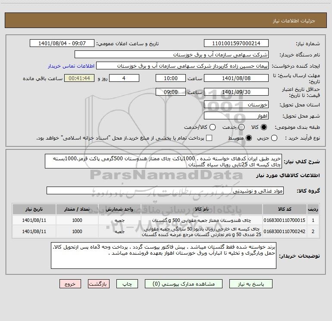Click the buyer notes text area
Viewport: 332px width, 321px height.
point(163,256)
